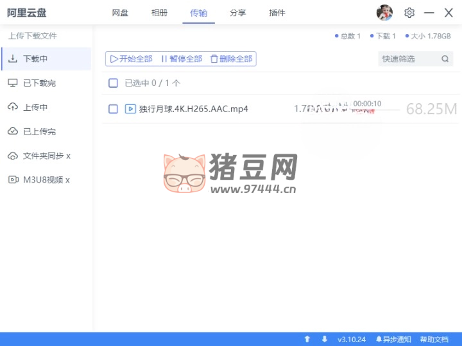Open the 已下载完 completed downloads section
The height and width of the screenshot is (346, 462).
pyautogui.click(x=39, y=83)
